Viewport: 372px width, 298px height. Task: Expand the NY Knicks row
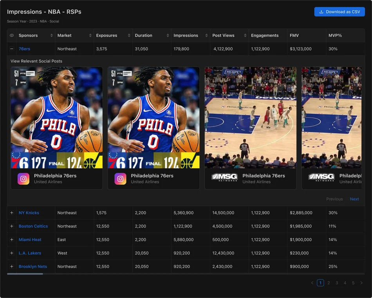click(12, 213)
